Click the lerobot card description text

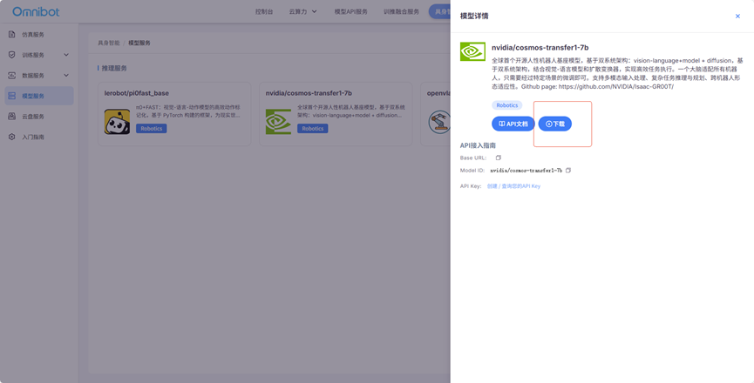pos(188,111)
